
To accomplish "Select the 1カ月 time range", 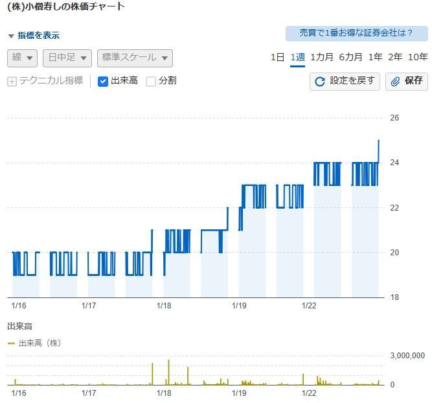I will pyautogui.click(x=322, y=57).
